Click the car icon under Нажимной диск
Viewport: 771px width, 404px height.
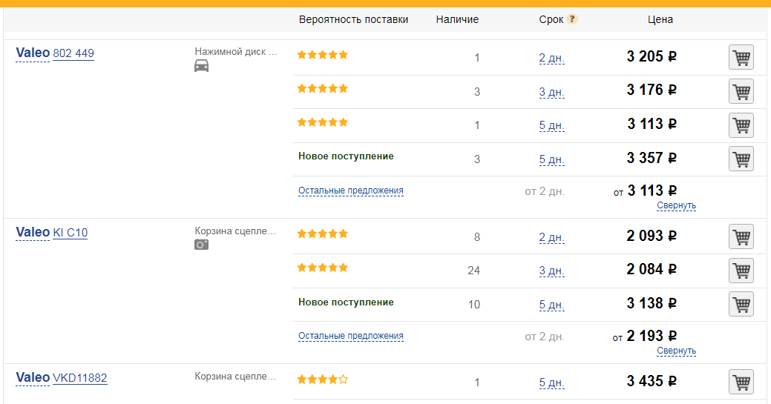click(201, 66)
